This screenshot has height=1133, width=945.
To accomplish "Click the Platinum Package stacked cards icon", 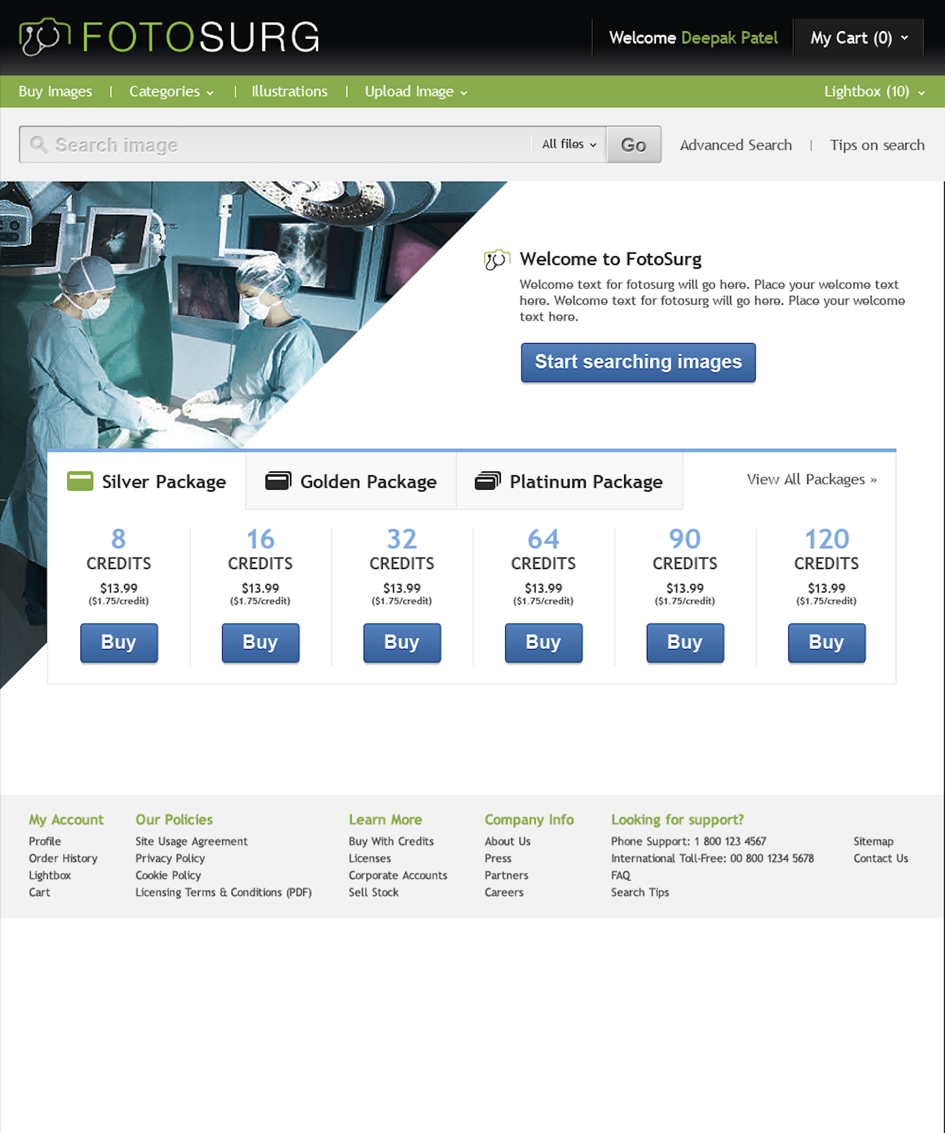I will tap(488, 481).
